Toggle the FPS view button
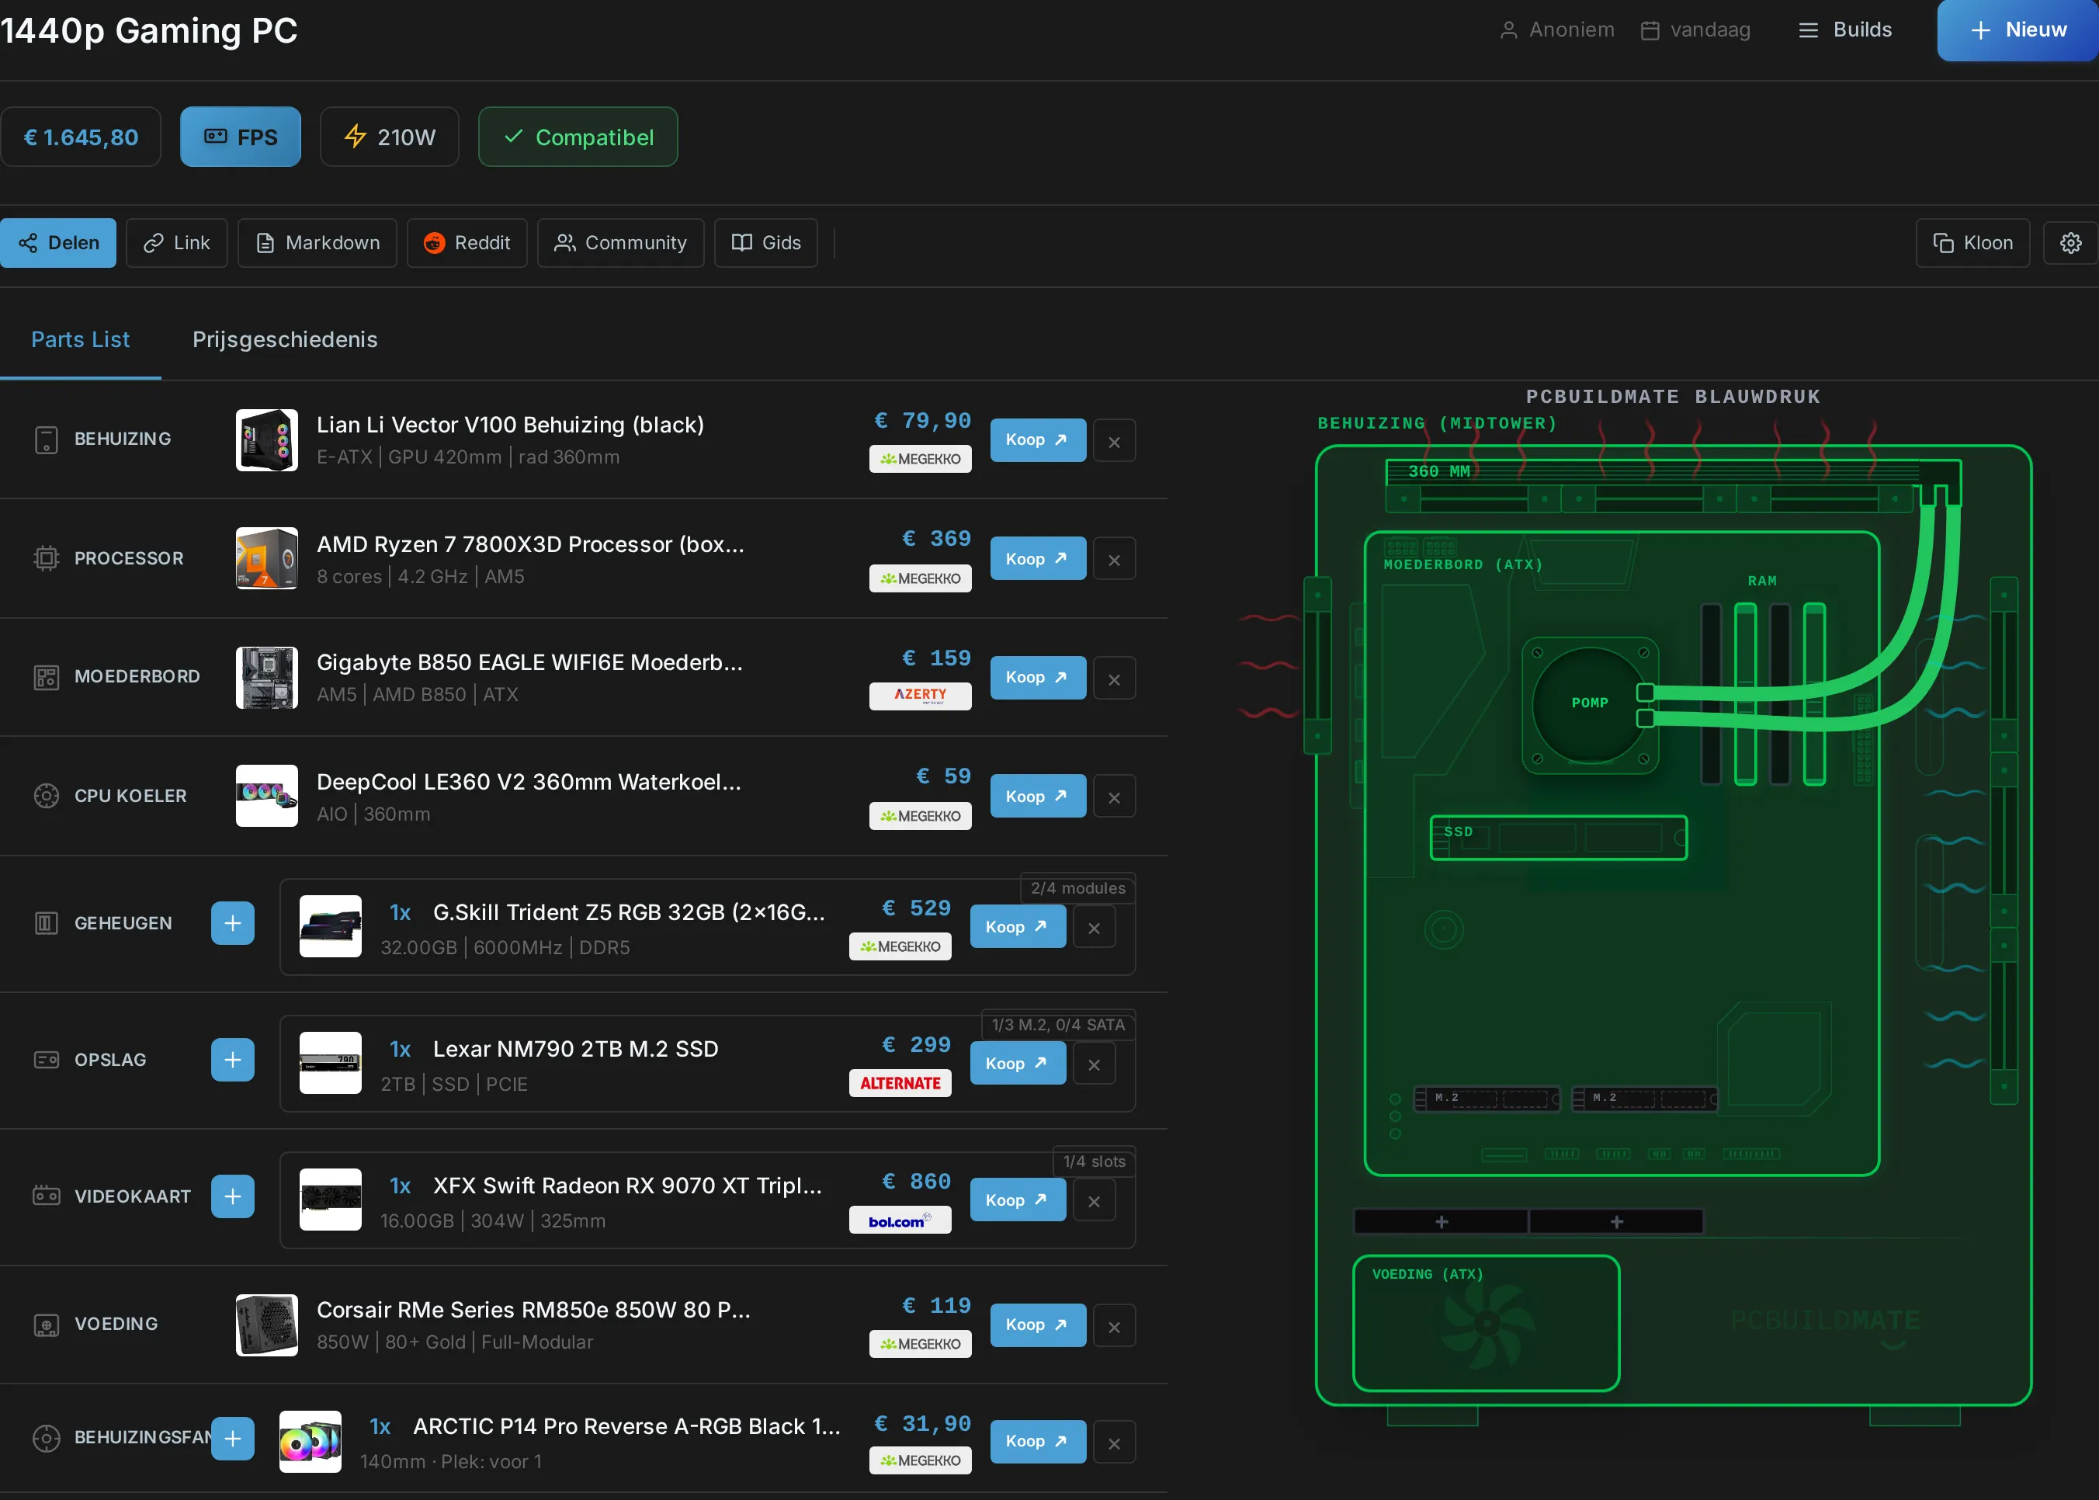Screen dimensions: 2099x1500 tap(240, 137)
